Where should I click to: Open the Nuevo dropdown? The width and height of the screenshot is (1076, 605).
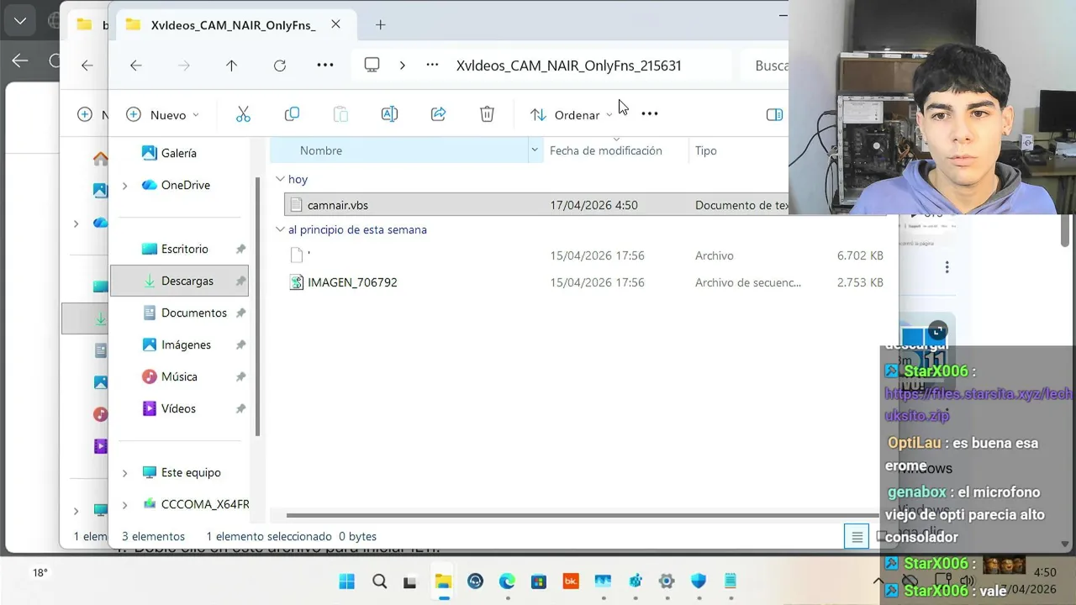click(x=162, y=114)
